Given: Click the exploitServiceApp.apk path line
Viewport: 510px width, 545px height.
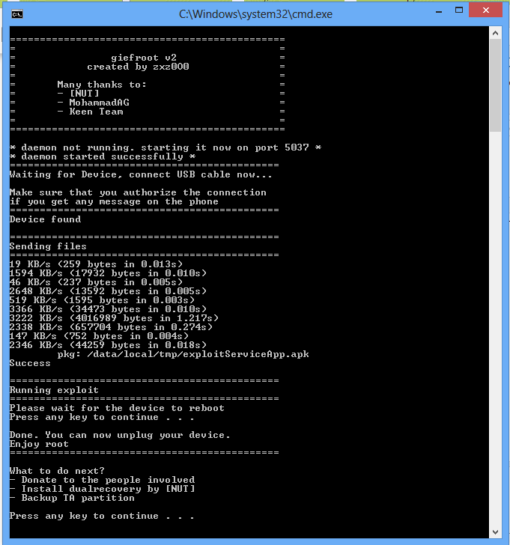Looking at the screenshot, I should pyautogui.click(x=183, y=354).
